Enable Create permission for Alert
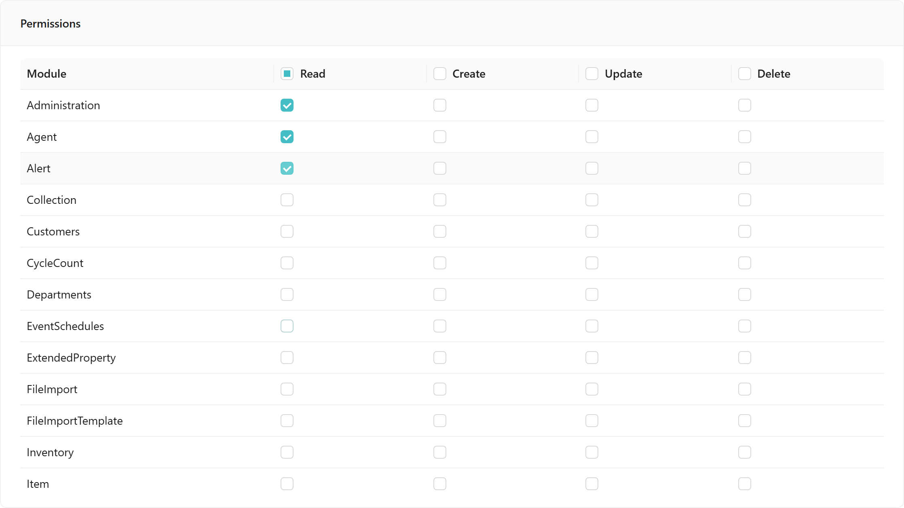904x508 pixels. tap(440, 168)
